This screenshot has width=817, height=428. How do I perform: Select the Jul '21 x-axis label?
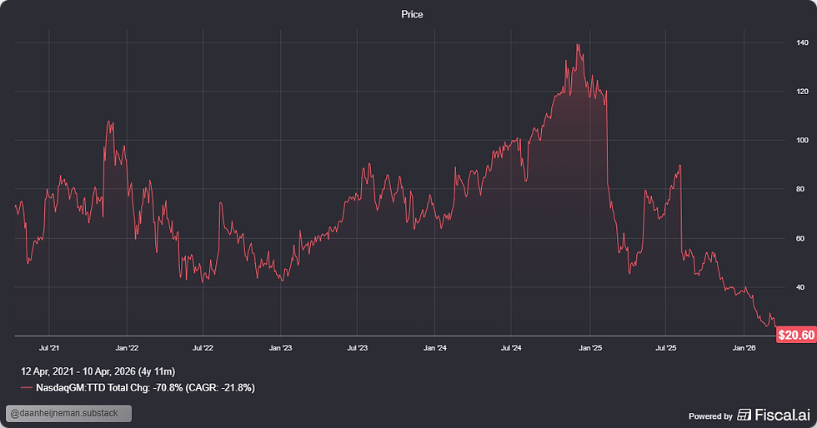coord(49,348)
